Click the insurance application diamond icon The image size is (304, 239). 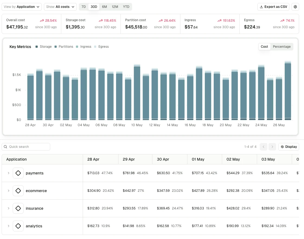click(x=18, y=208)
